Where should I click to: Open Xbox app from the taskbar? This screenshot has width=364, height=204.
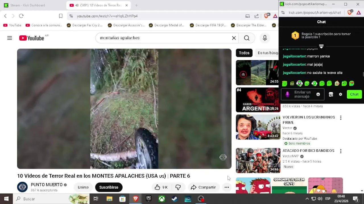tap(162, 199)
